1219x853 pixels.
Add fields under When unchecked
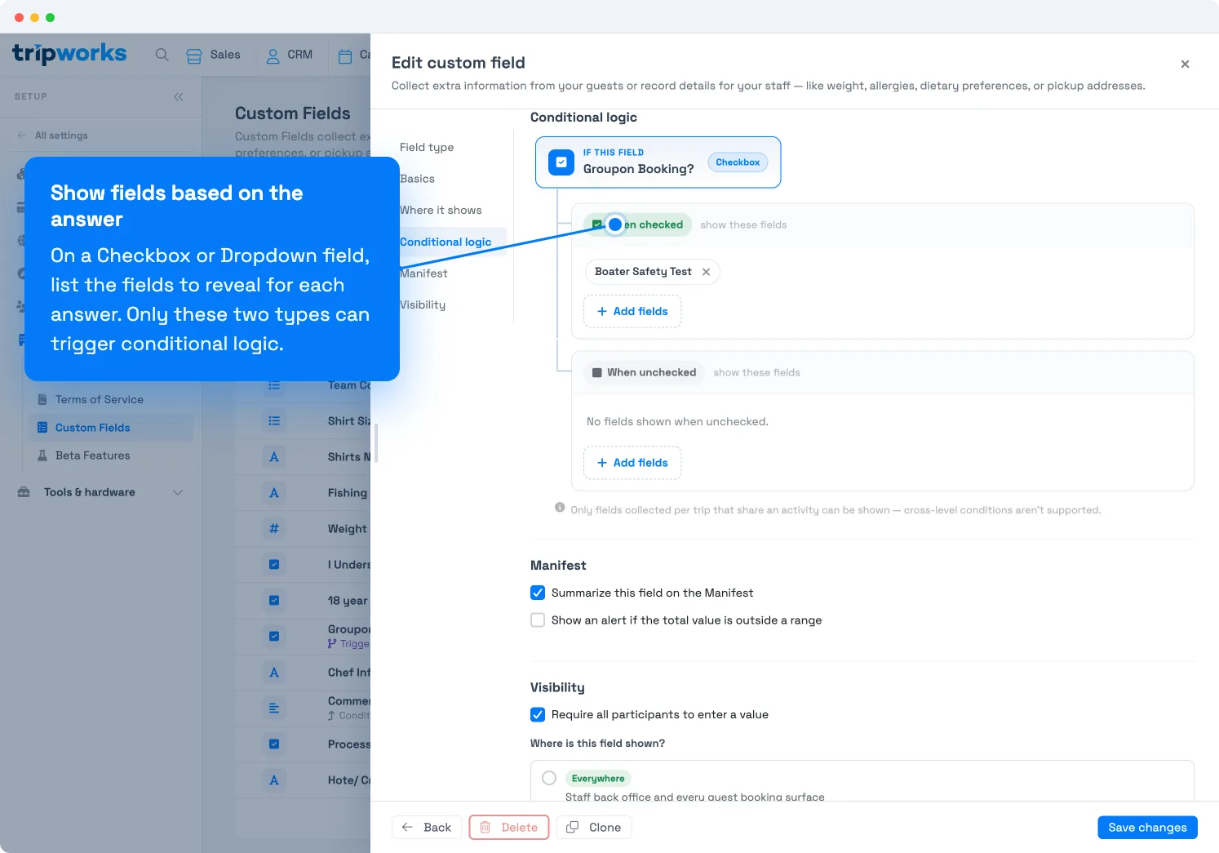632,463
